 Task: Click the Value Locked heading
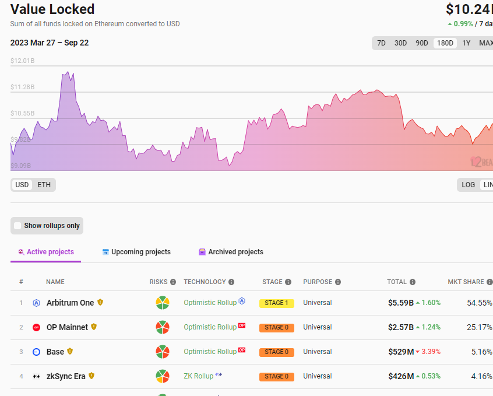[x=52, y=9]
